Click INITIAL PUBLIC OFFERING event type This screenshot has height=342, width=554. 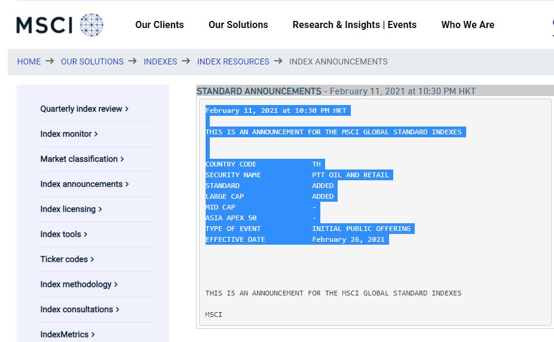(x=361, y=229)
